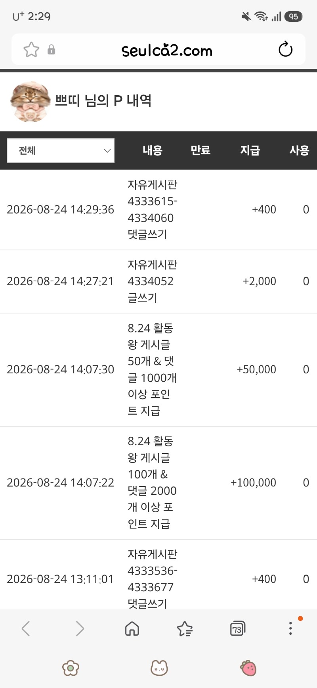Open the three-dot browser menu
The height and width of the screenshot is (688, 317).
[290, 628]
